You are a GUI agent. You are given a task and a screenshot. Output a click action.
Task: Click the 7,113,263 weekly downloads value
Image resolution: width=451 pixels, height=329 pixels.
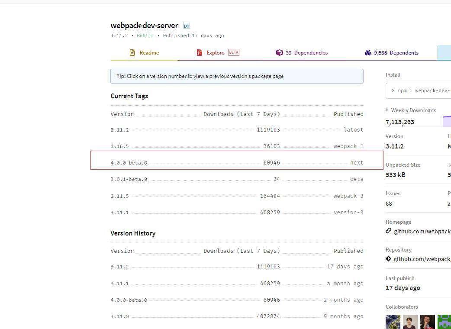400,122
